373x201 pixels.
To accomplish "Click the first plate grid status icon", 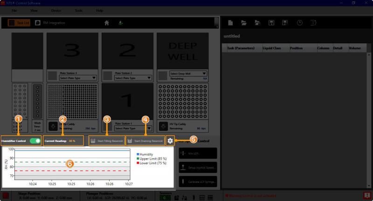I will point(202,197).
